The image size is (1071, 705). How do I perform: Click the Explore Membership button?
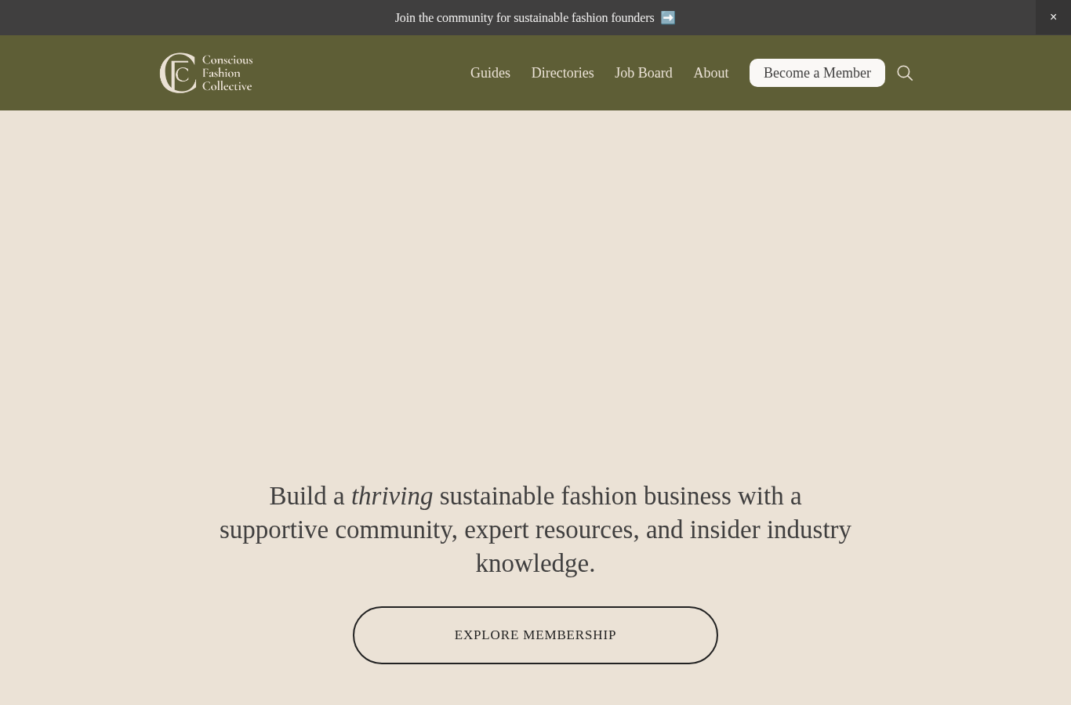click(x=535, y=635)
